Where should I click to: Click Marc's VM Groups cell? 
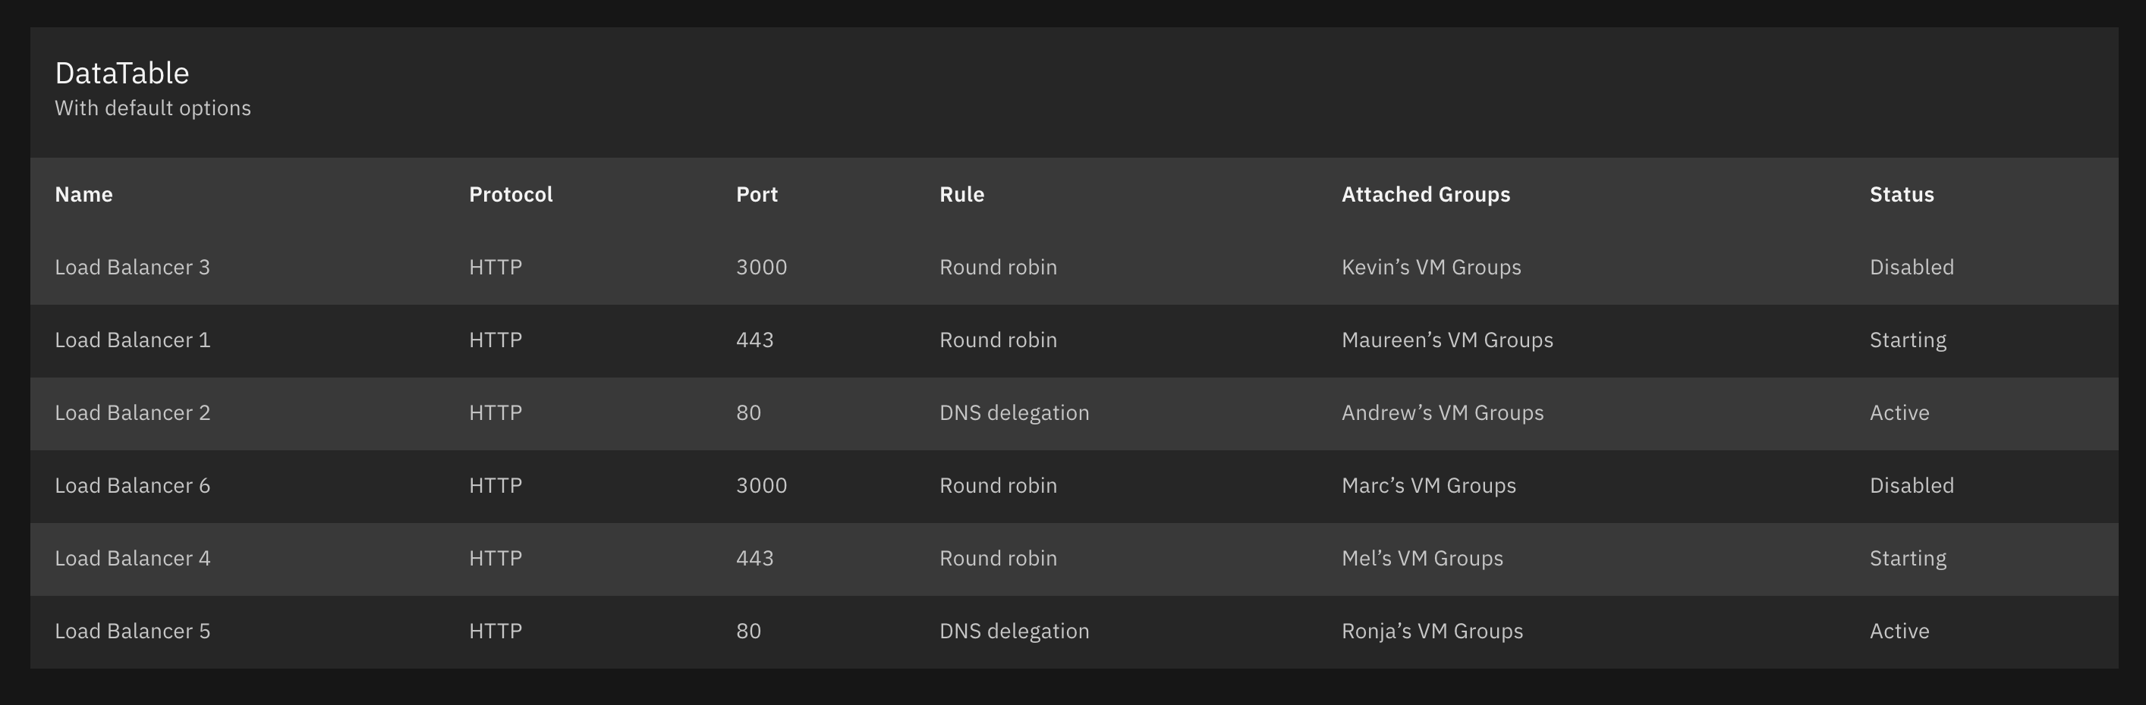(x=1429, y=485)
